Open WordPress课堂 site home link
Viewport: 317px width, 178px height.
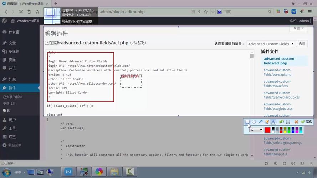[25, 21]
